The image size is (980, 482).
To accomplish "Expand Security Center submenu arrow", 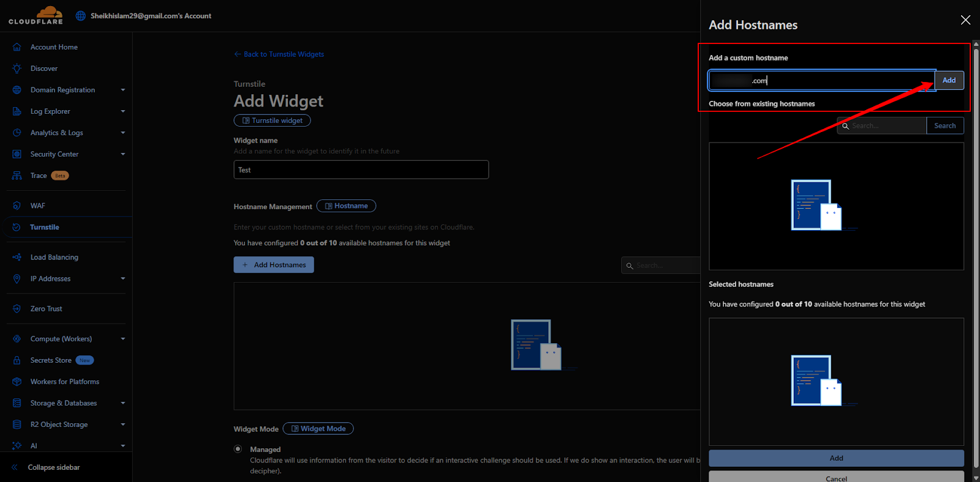I will [123, 154].
